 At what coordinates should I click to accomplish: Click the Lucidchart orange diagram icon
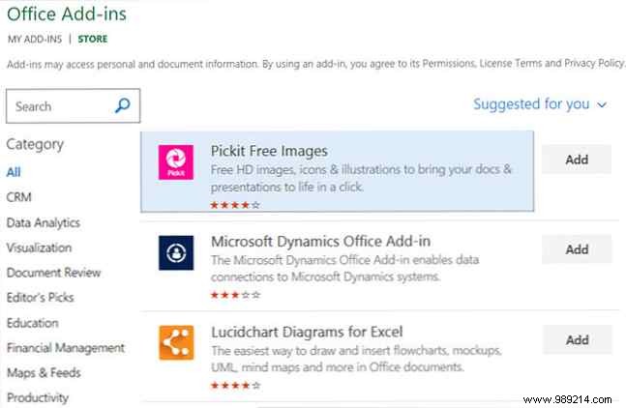point(176,343)
